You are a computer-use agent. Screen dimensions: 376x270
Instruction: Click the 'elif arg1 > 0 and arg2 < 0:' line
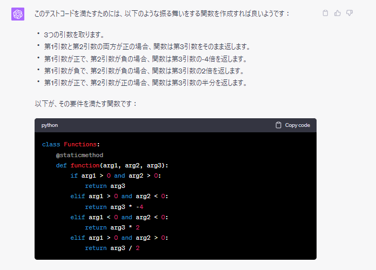click(x=119, y=197)
